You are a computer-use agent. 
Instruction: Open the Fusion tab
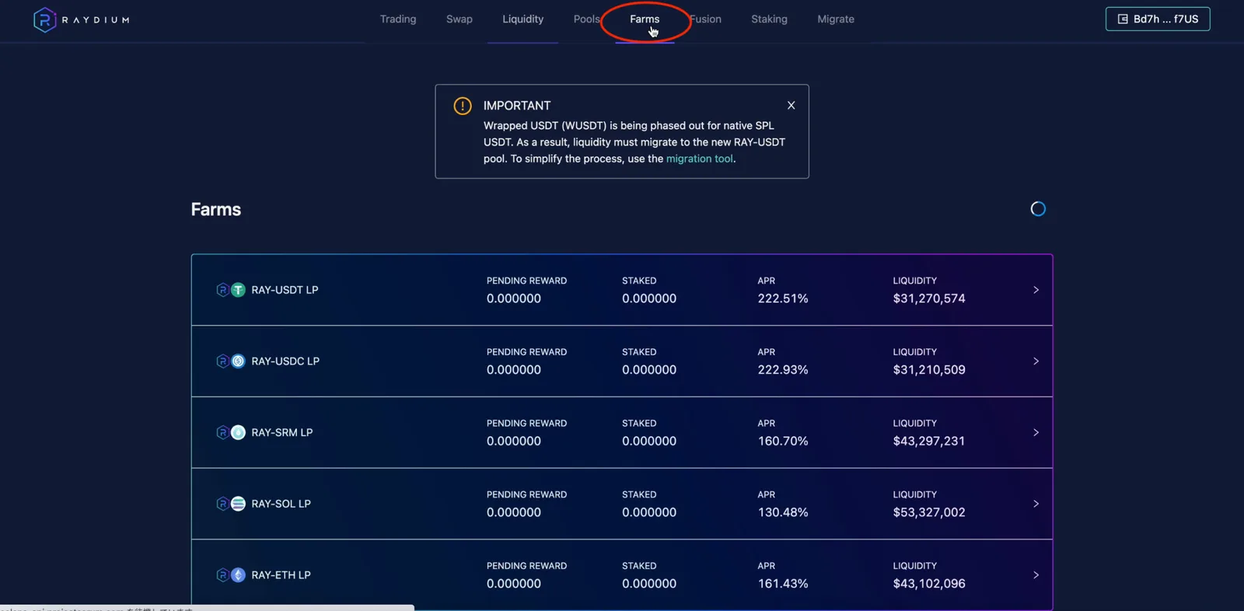(706, 19)
